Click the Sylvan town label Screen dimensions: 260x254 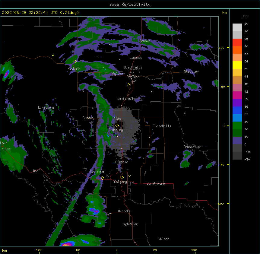[118, 74]
